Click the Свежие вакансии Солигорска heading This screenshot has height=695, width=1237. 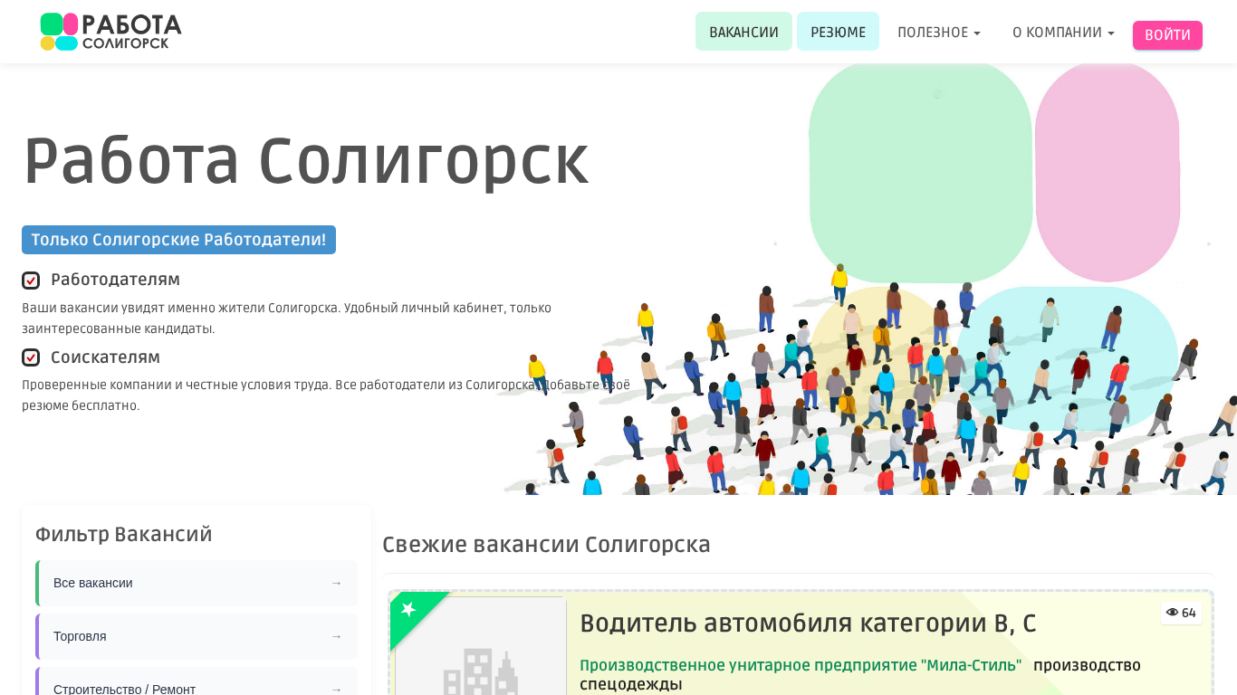click(546, 545)
